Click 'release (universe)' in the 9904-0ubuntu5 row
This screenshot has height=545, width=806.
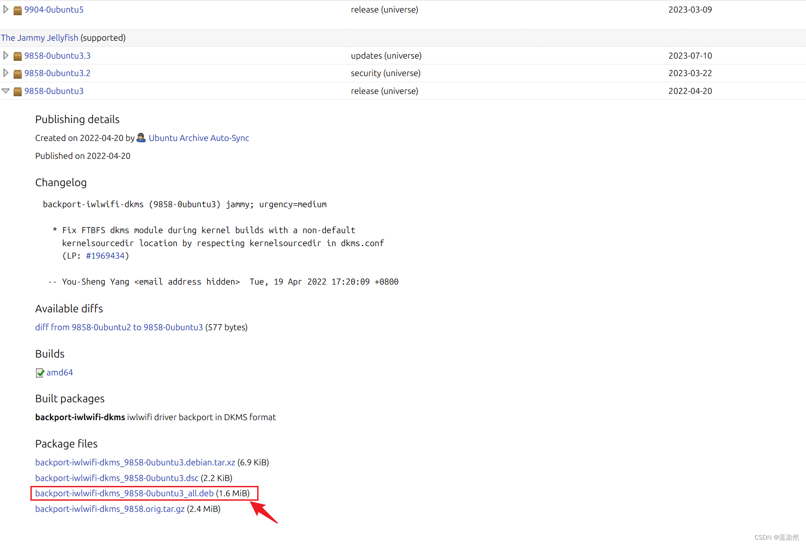(x=385, y=9)
